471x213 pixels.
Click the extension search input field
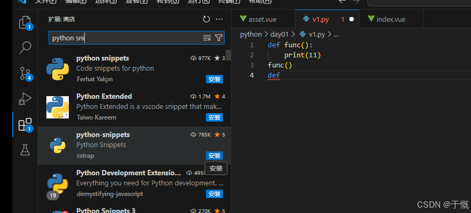125,38
